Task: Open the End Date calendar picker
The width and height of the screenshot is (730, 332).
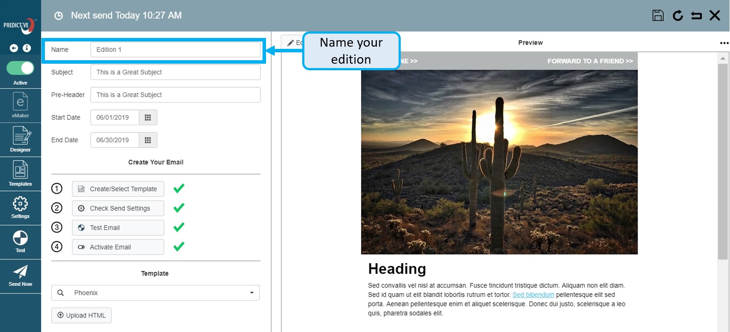Action: point(148,140)
